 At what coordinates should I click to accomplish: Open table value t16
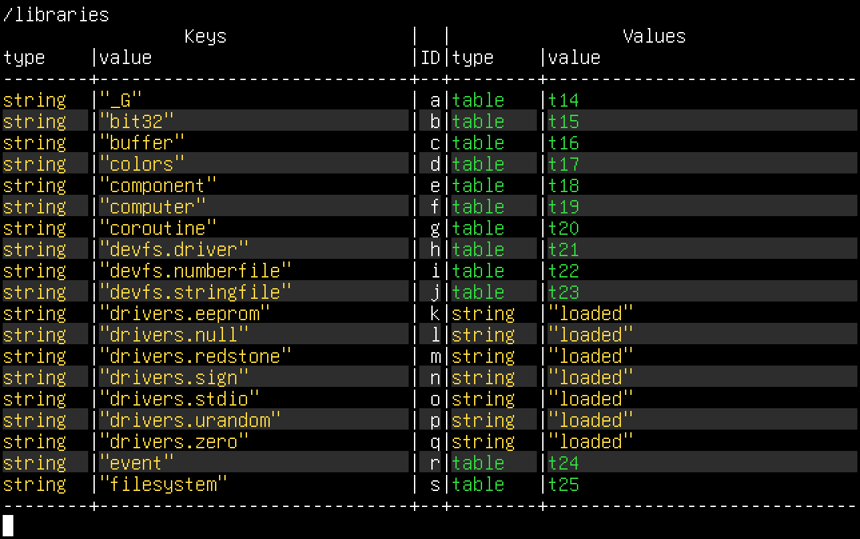564,143
